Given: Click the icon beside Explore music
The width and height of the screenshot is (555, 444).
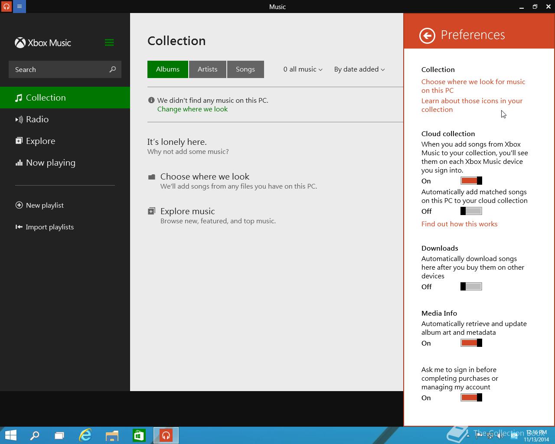Looking at the screenshot, I should click(151, 211).
